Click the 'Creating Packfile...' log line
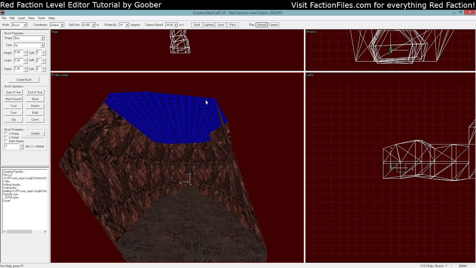Viewport: 476px width, 268px height. click(x=14, y=172)
